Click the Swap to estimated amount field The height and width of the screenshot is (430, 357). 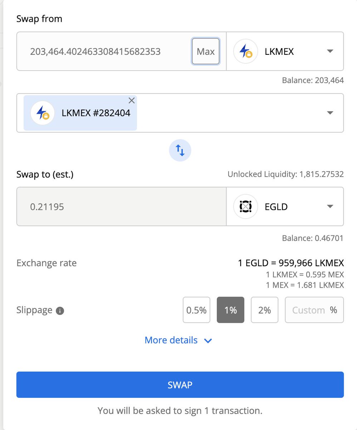(x=121, y=206)
